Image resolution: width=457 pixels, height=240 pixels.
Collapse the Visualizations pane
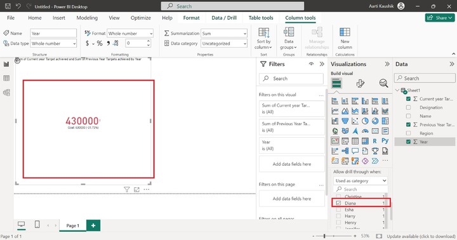click(387, 64)
